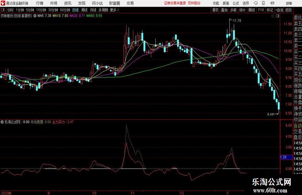This screenshot has height=195, width=302.
Task: Open the 行情 menu
Action: (x=40, y=3)
